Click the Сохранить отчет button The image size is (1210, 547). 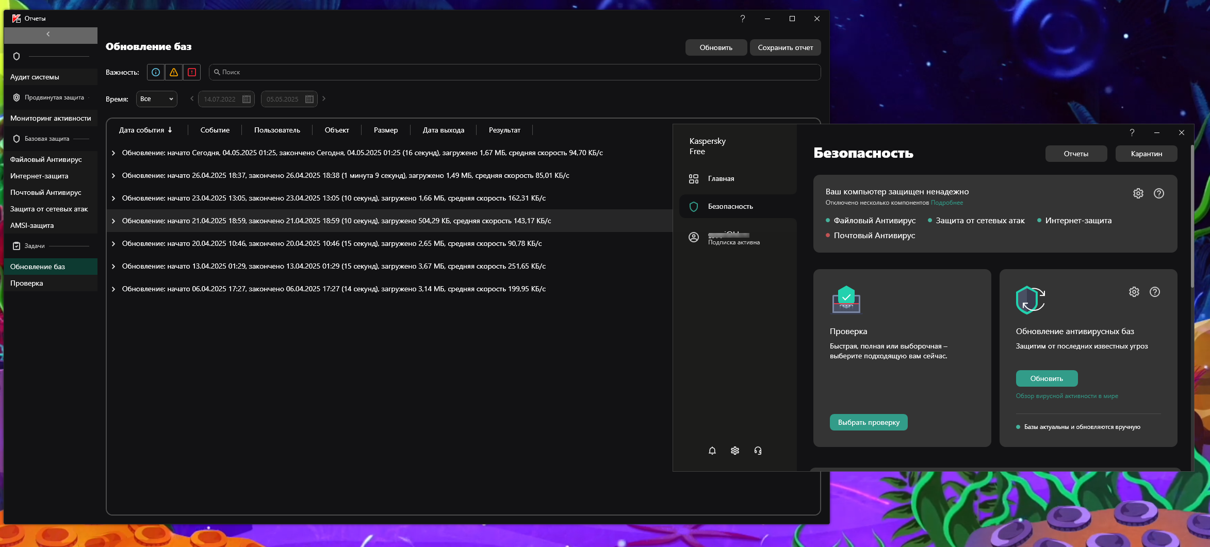click(784, 47)
